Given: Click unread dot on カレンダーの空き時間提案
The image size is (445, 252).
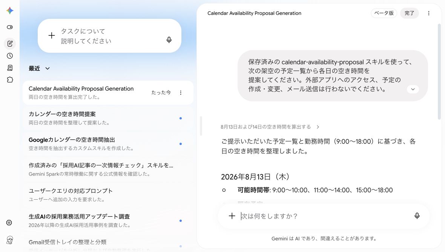Looking at the screenshot, I should [181, 118].
